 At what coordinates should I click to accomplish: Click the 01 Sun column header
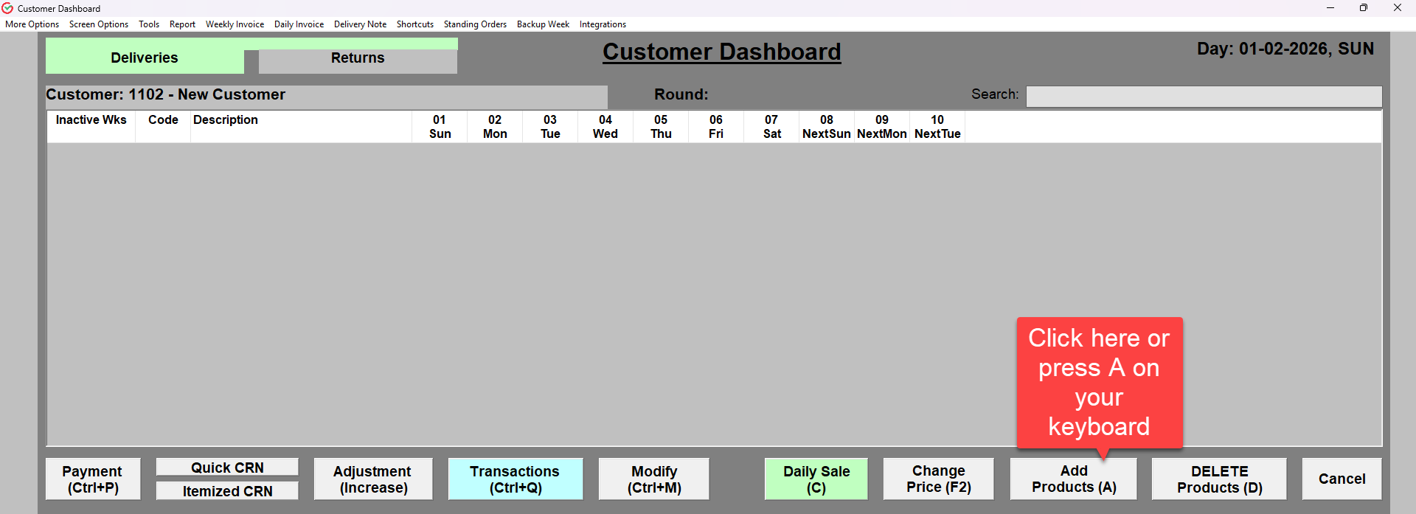[x=440, y=127]
